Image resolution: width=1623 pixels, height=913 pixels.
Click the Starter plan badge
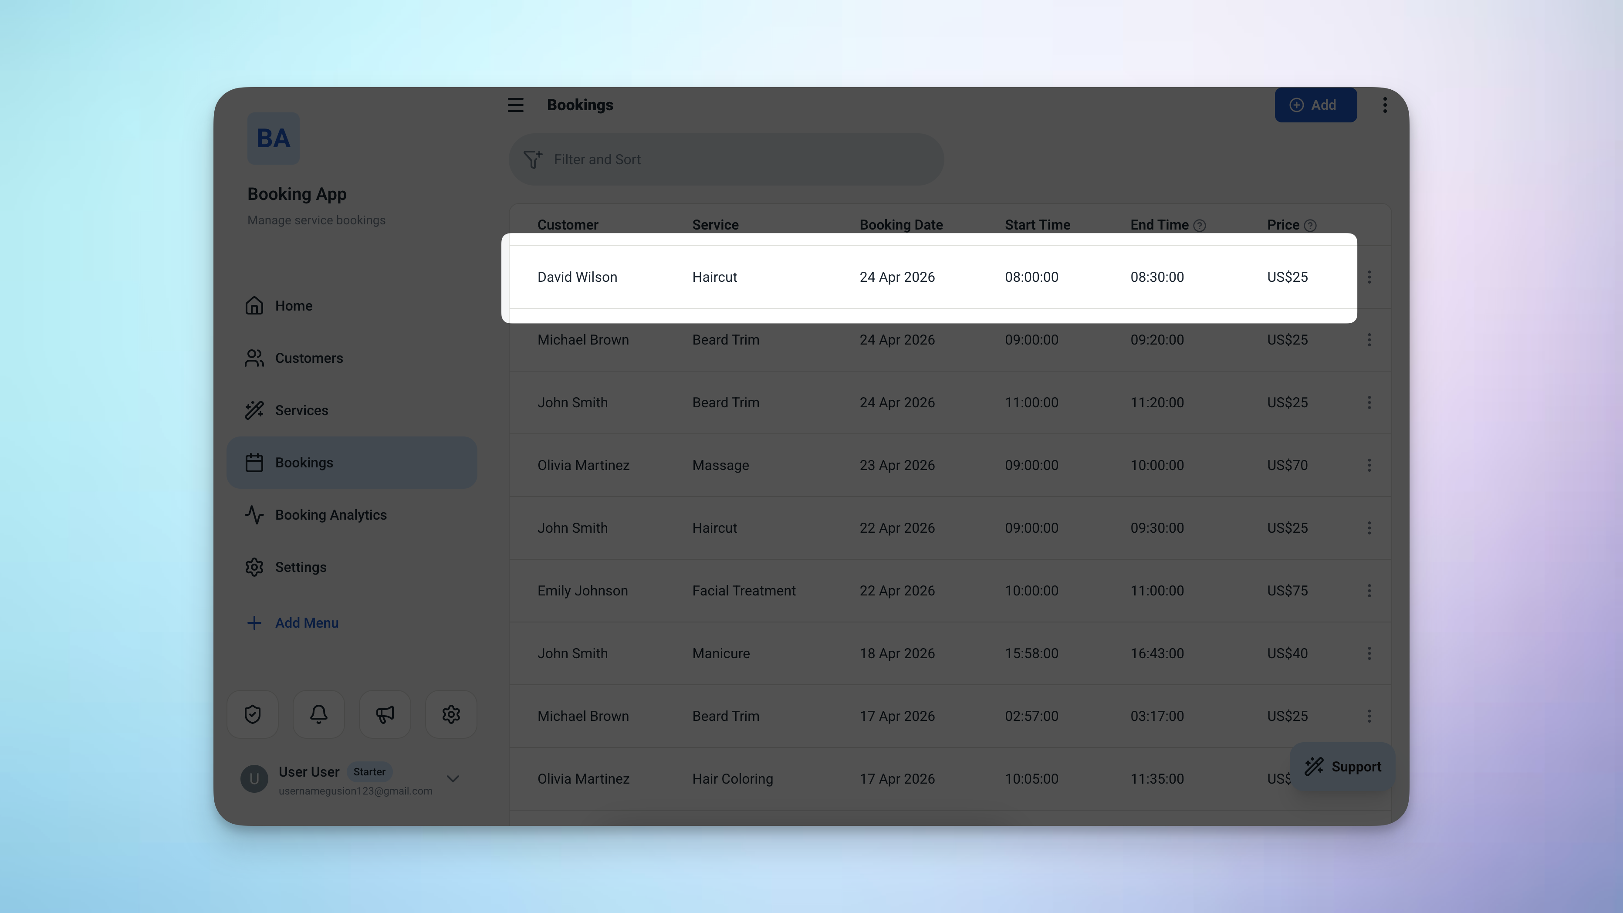[x=369, y=772]
